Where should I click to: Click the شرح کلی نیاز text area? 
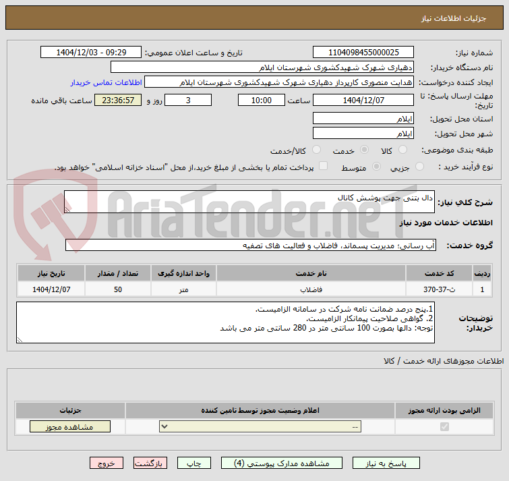(249, 202)
